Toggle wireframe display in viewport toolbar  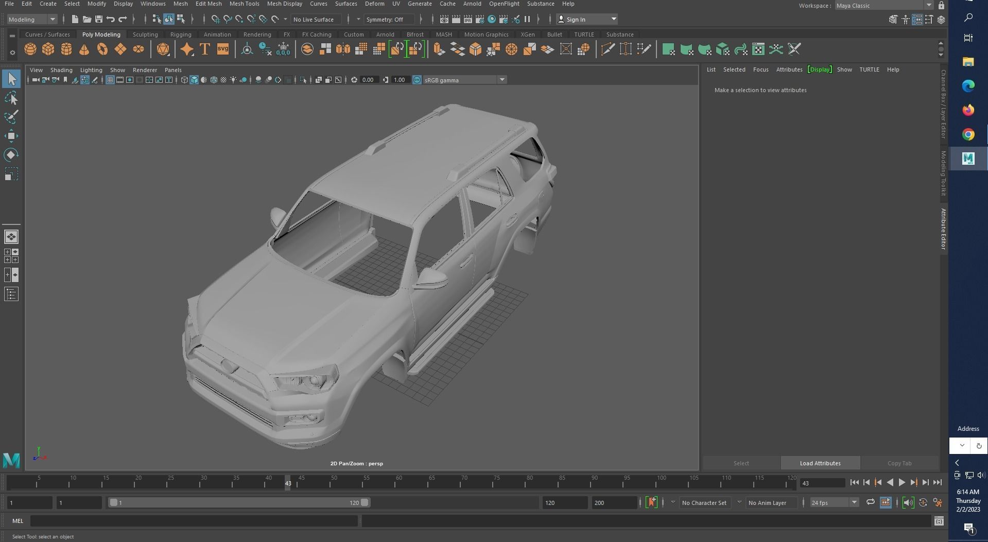point(184,80)
